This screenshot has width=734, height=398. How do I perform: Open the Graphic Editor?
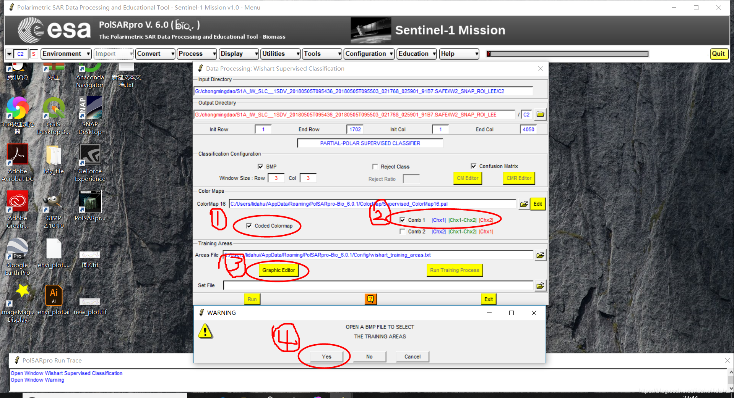pos(279,270)
